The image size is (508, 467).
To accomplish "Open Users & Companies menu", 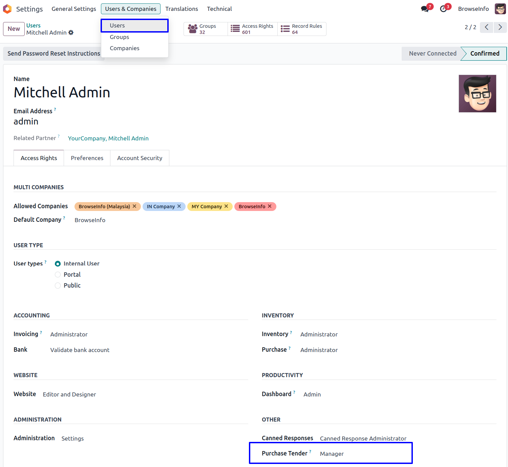I will click(x=131, y=9).
